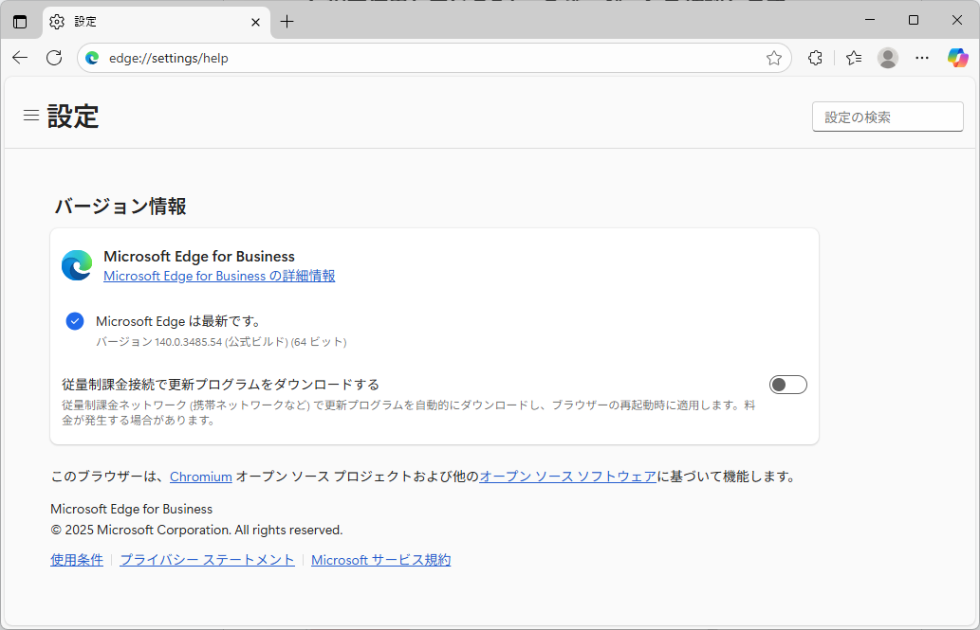Screen dimensions: 980x630
Task: Click the © 2025 Microsoft Corporation copyright text
Action: coord(197,531)
